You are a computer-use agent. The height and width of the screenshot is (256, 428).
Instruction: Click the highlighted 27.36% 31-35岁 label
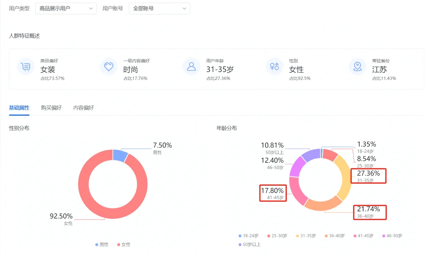point(368,176)
